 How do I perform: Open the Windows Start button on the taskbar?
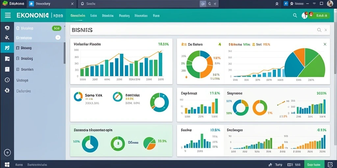(x=7, y=165)
